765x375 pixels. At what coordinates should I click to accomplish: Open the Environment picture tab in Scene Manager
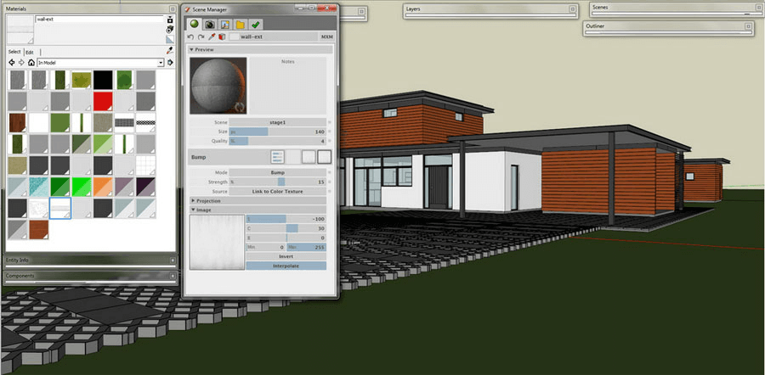225,25
